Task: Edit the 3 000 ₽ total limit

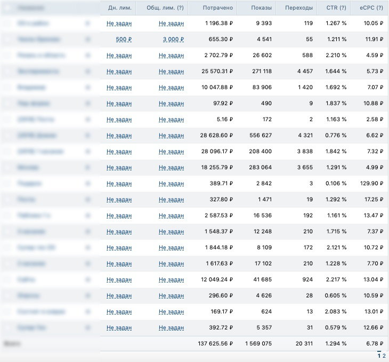Action: click(173, 40)
